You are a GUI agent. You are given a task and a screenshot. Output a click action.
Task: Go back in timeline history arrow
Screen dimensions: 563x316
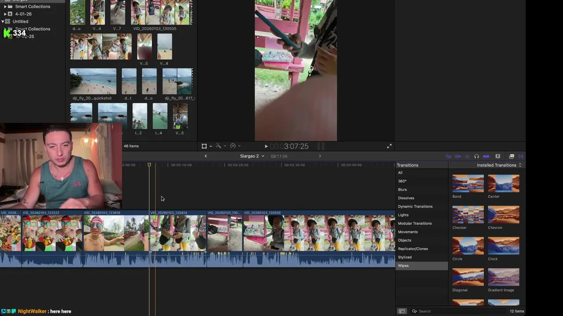click(205, 156)
